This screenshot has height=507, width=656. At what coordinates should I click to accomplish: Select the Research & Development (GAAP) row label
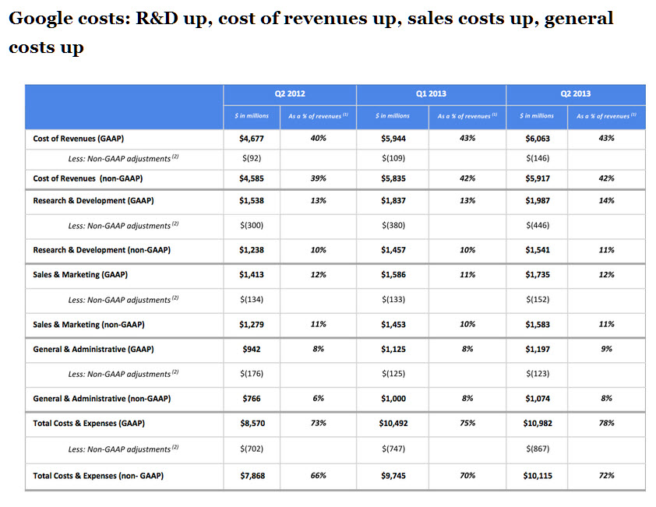pos(93,200)
